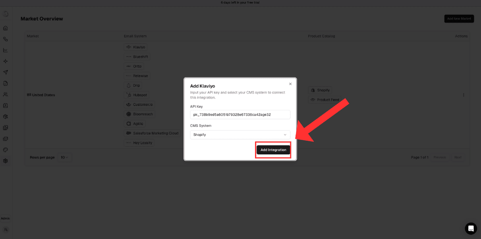This screenshot has width=481, height=239.
Task: Open the connected-nodes flow icon in sidebar
Action: (6, 39)
